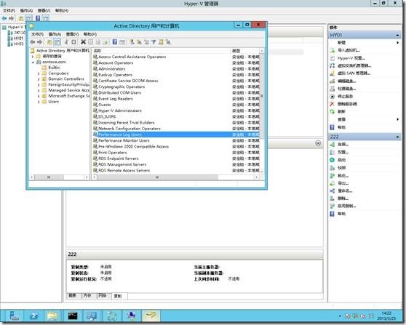Open the 文件(F) menu in the Active Directory window

point(37,34)
